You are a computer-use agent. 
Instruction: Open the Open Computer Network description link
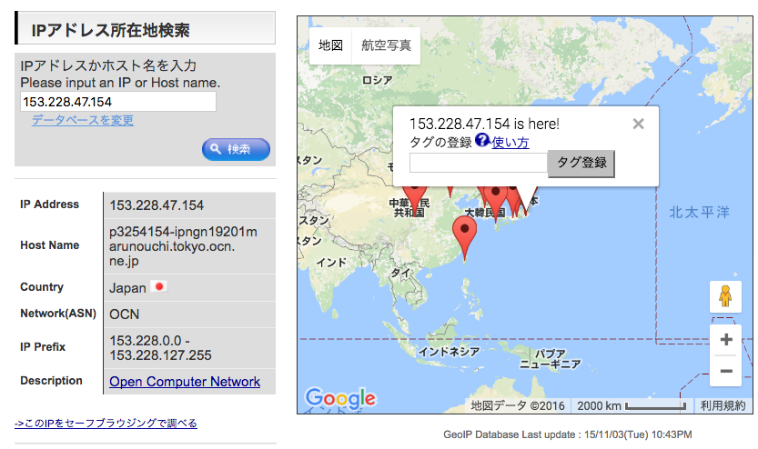point(185,382)
